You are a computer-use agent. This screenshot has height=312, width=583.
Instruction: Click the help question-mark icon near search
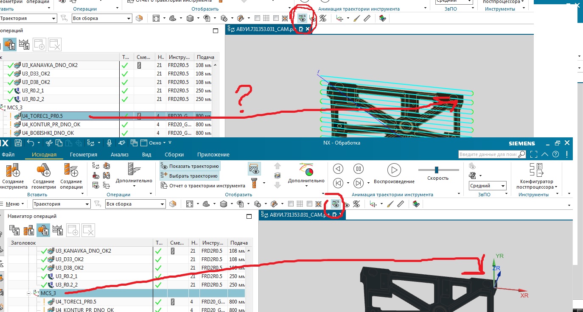click(555, 154)
